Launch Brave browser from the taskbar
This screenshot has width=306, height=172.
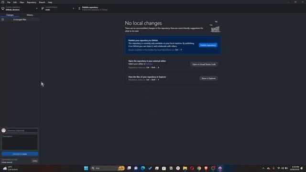(x=206, y=168)
